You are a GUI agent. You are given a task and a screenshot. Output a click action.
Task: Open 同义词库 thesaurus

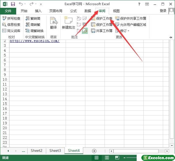11,31
